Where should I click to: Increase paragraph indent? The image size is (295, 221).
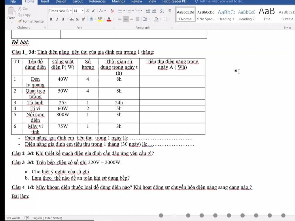coord(154,11)
